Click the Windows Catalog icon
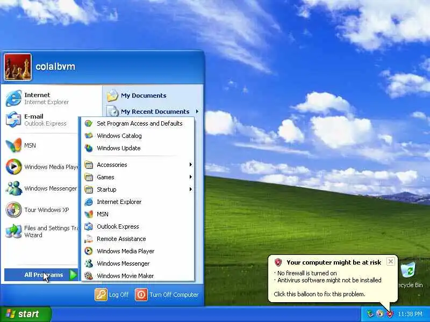The width and height of the screenshot is (430, 322). point(88,136)
